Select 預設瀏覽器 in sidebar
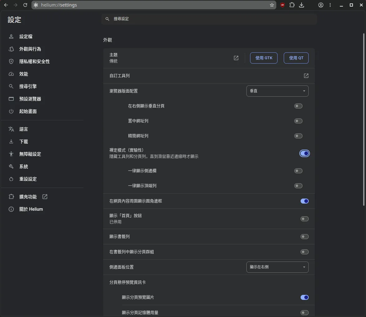This screenshot has width=366, height=317. tap(30, 99)
